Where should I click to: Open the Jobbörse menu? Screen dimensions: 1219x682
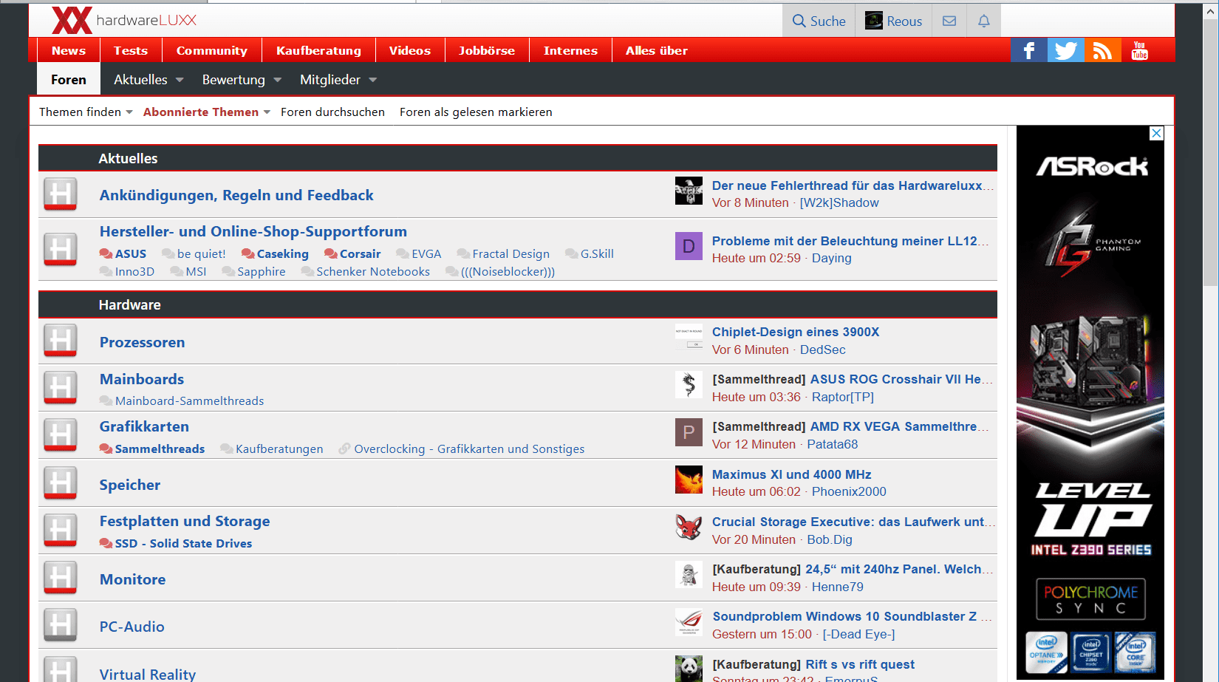click(x=487, y=50)
